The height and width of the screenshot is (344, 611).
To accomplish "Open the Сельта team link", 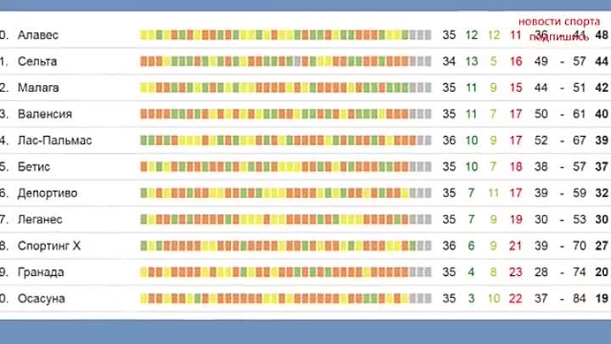I will click(37, 61).
